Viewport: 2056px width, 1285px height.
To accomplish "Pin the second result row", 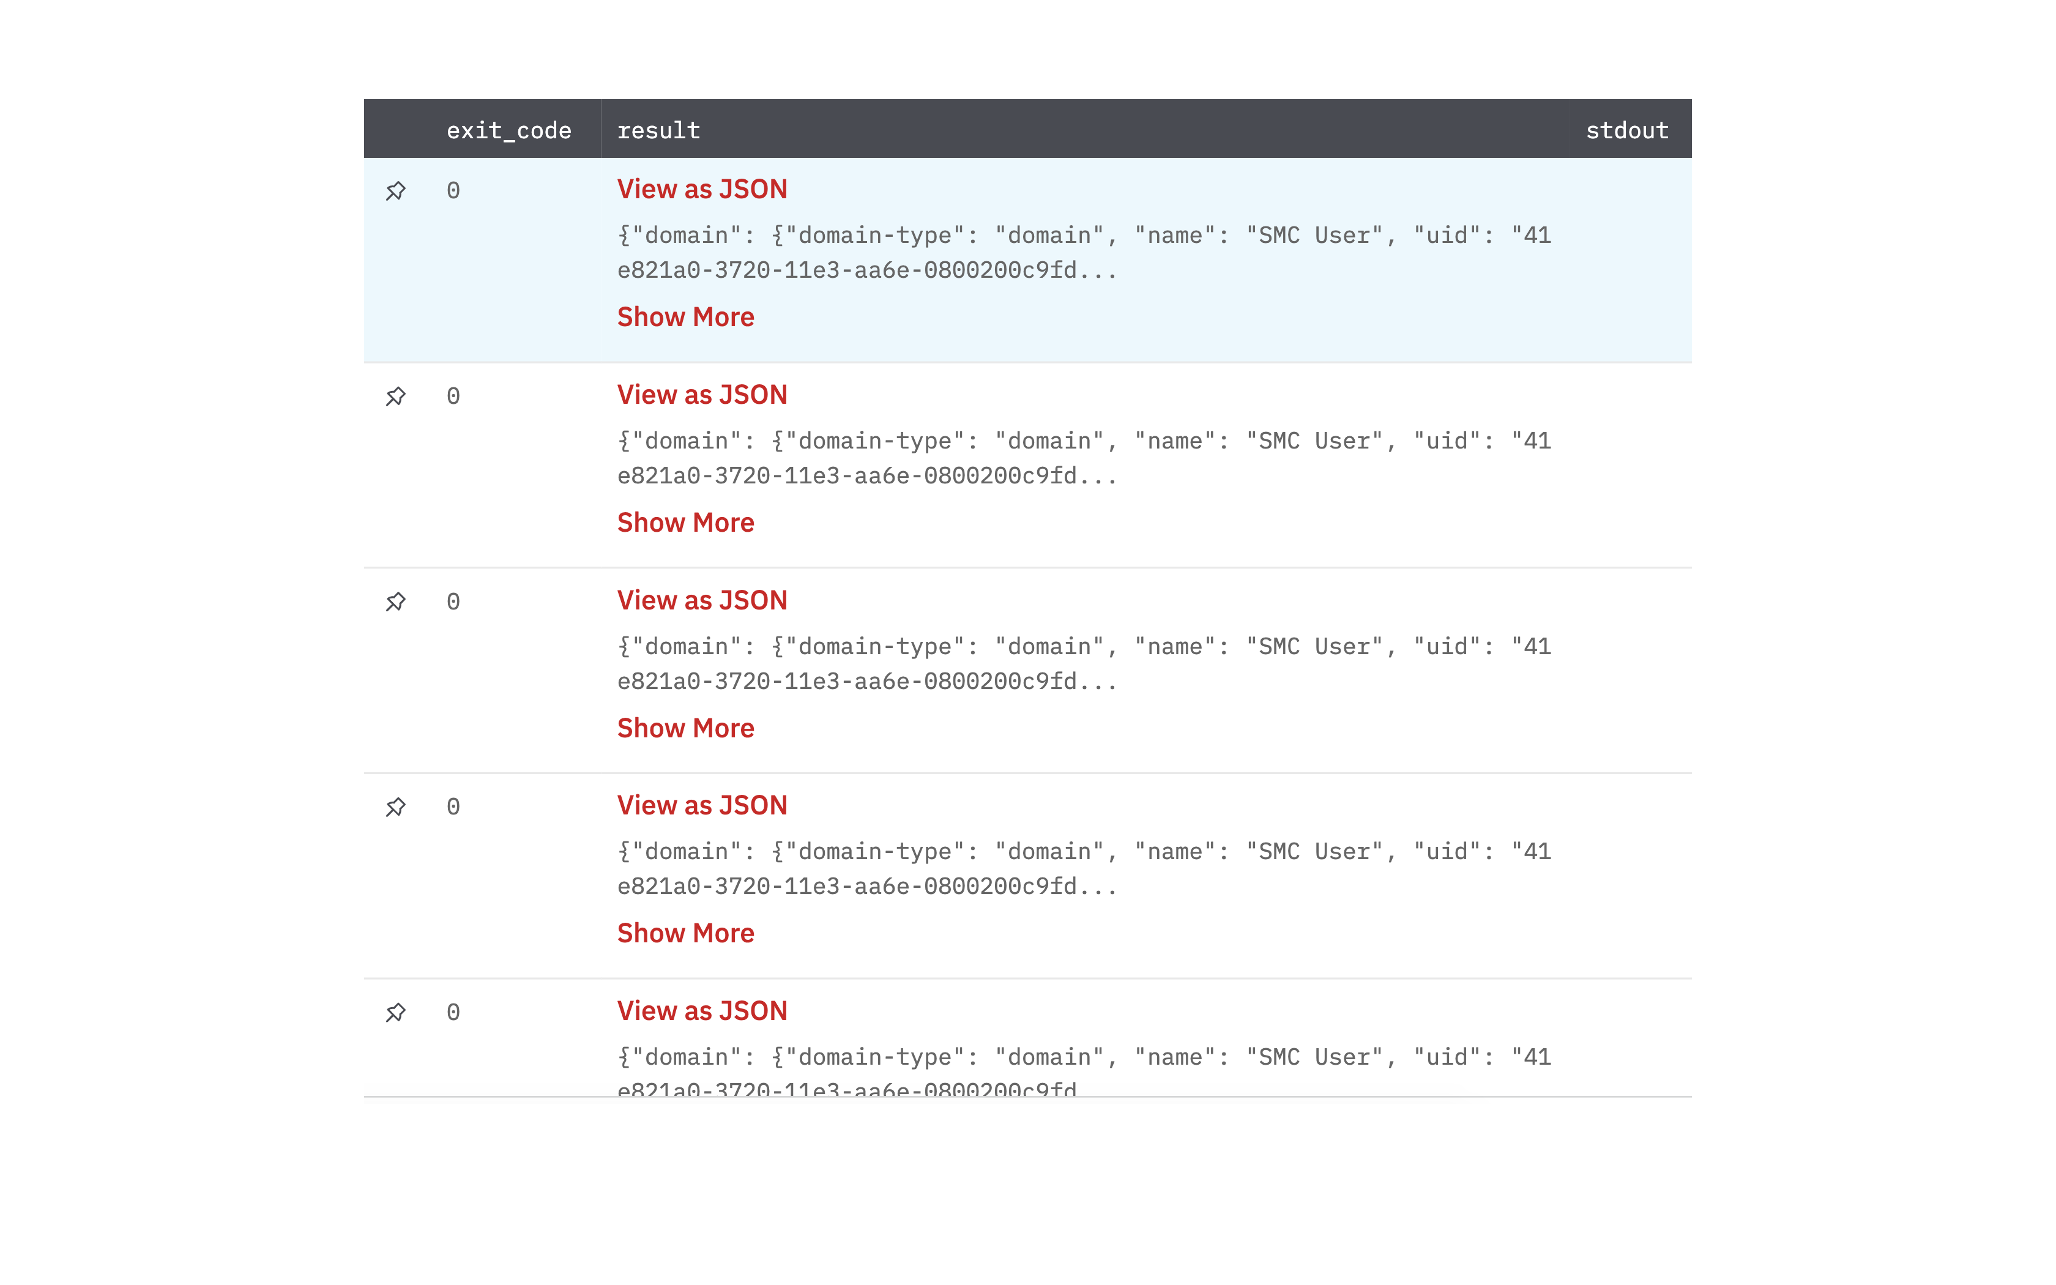I will tap(395, 396).
